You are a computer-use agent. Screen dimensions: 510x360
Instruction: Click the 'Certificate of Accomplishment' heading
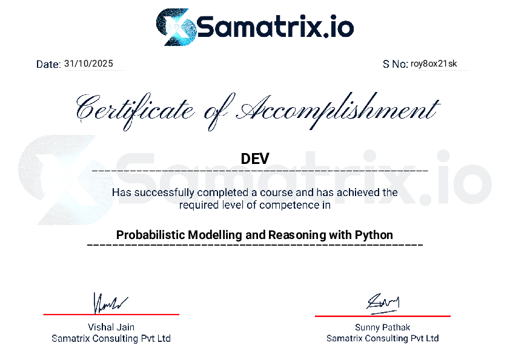257,111
